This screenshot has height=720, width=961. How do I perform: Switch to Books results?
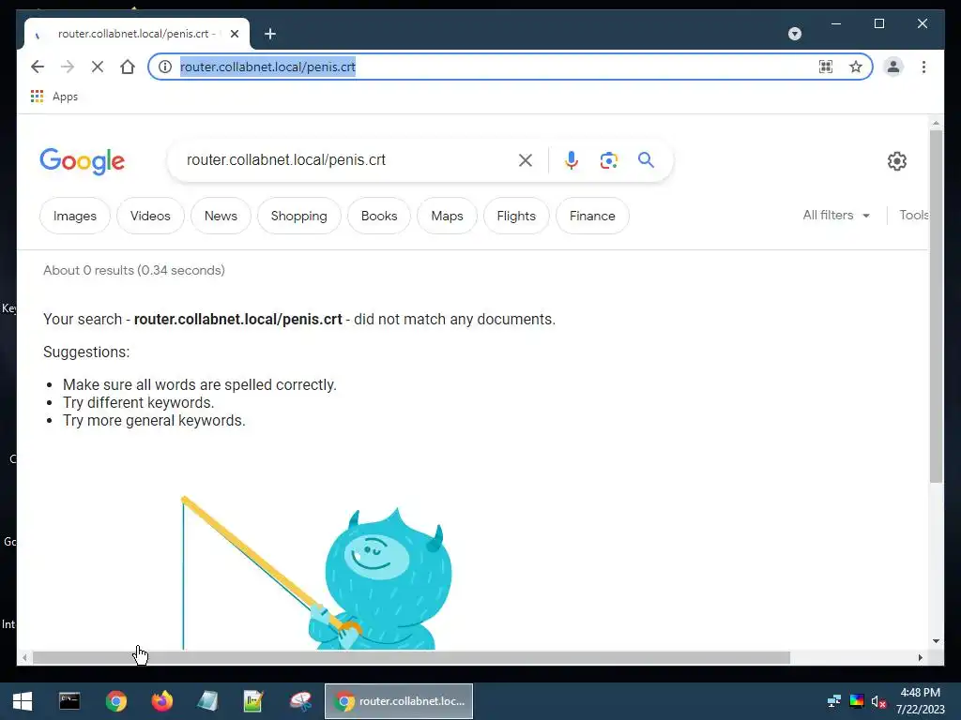(379, 216)
